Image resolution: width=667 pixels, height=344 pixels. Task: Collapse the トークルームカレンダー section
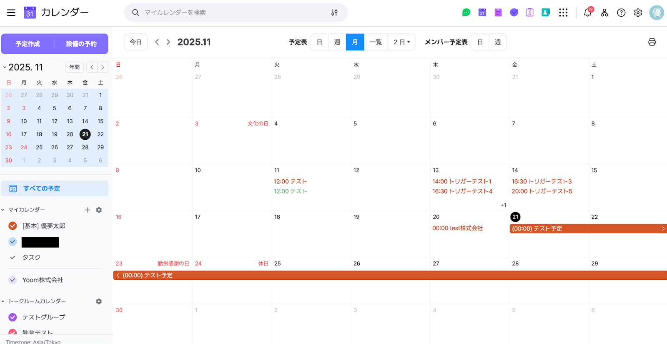tap(3, 301)
